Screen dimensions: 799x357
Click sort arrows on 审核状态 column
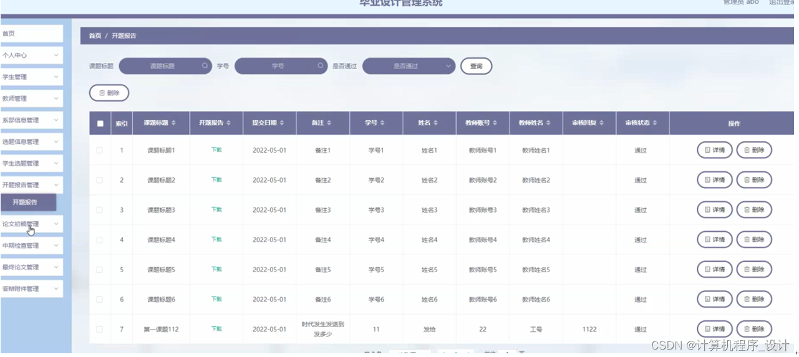(x=656, y=123)
